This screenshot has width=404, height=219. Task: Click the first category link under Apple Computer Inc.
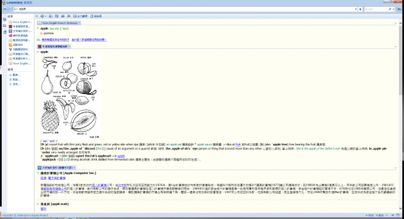(x=43, y=178)
